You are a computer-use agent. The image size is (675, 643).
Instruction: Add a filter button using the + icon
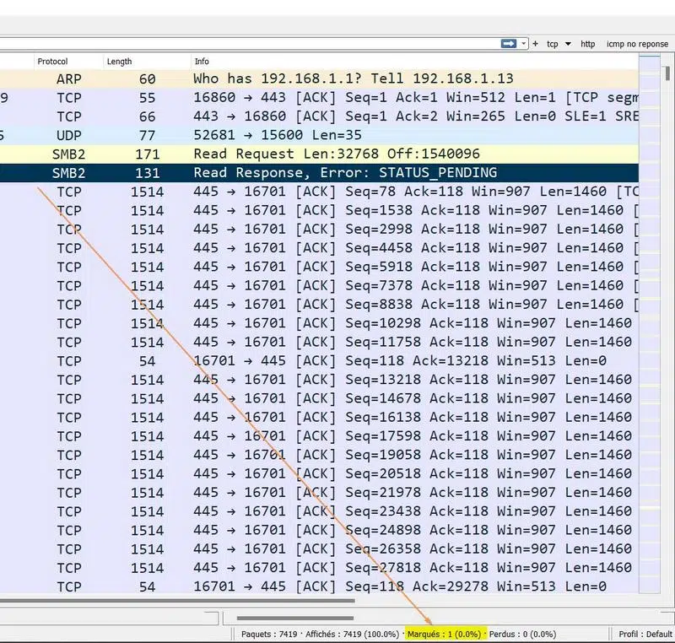tap(535, 44)
